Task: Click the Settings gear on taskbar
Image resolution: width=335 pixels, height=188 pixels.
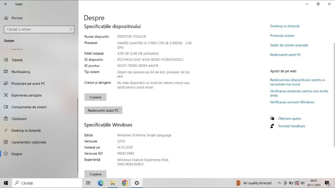Action: pyautogui.click(x=137, y=183)
